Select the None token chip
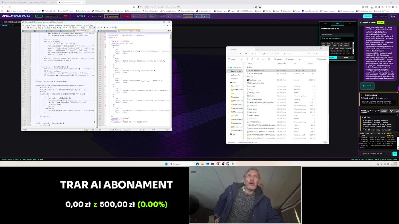The width and height of the screenshot is (399, 224). point(329,43)
